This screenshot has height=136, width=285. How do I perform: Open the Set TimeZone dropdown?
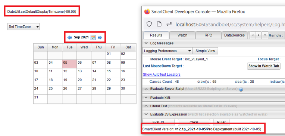click(24, 27)
